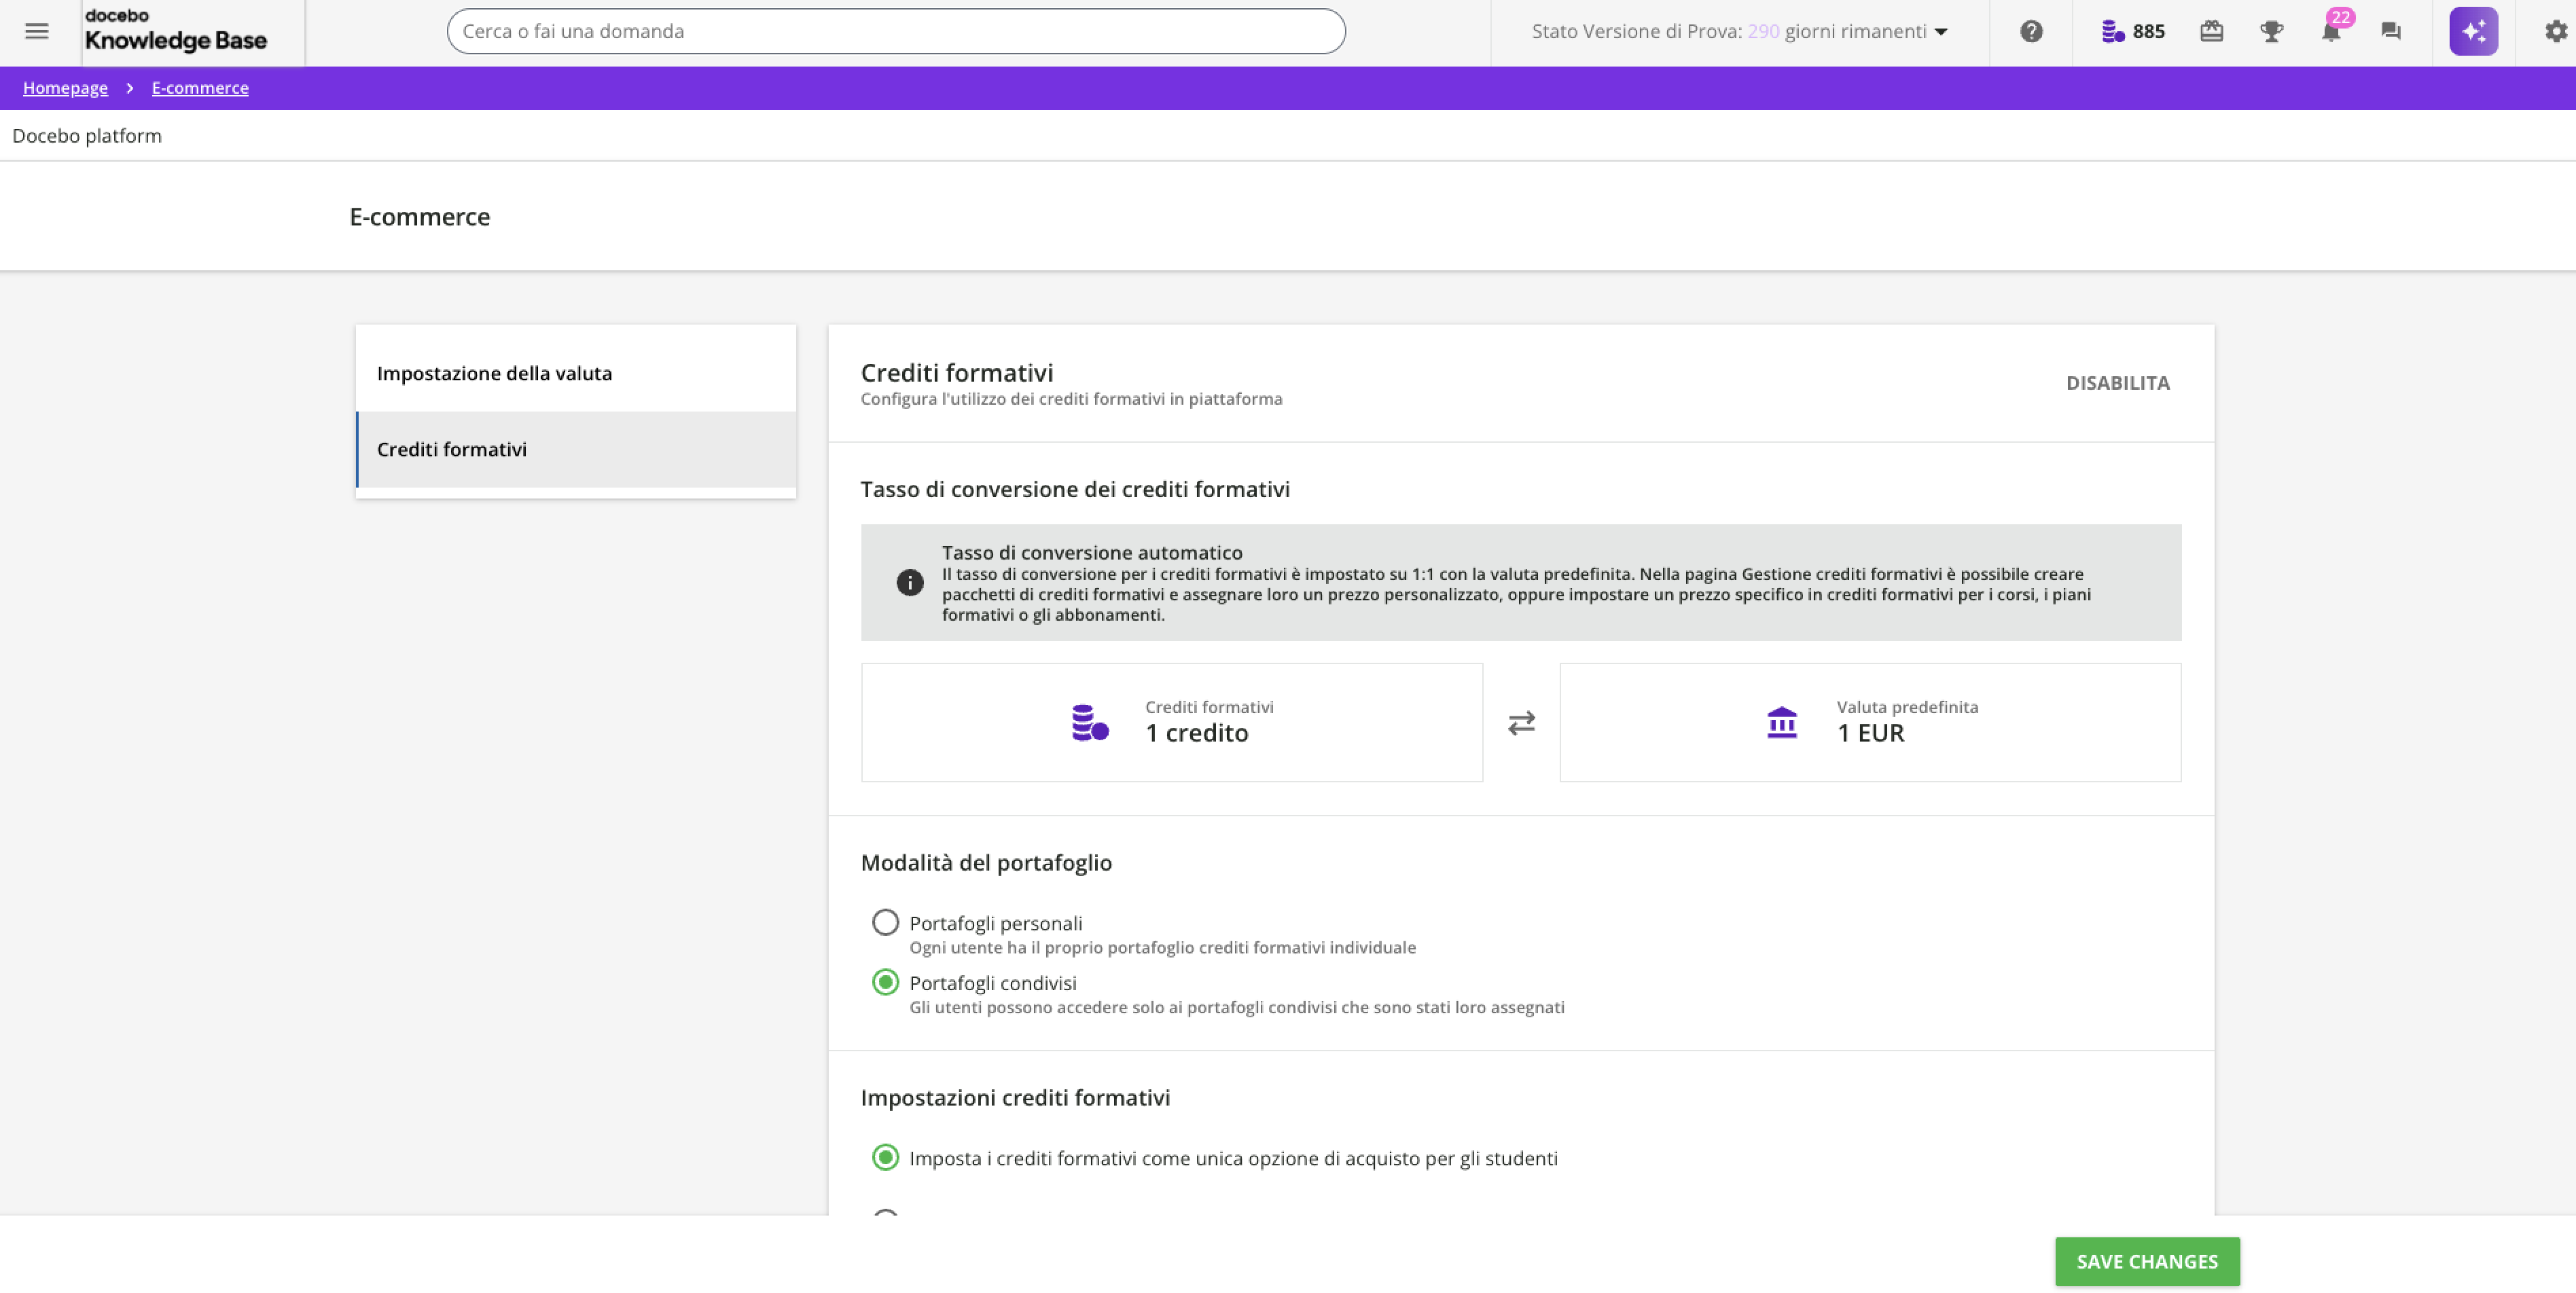The image size is (2576, 1293).
Task: Go to Homepage breadcrumb link
Action: tap(65, 88)
